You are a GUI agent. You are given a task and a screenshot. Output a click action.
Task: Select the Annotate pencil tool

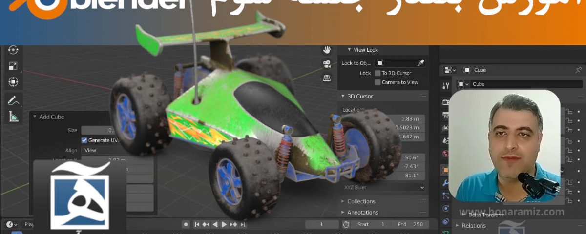pos(13,100)
